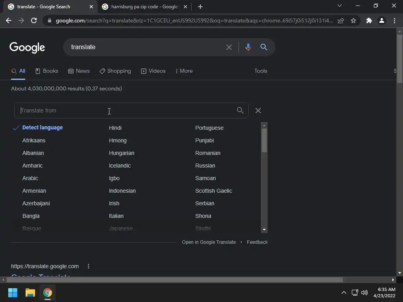This screenshot has height=302, width=403.
Task: Click page vertical scroll down arrow
Action: 399,273
